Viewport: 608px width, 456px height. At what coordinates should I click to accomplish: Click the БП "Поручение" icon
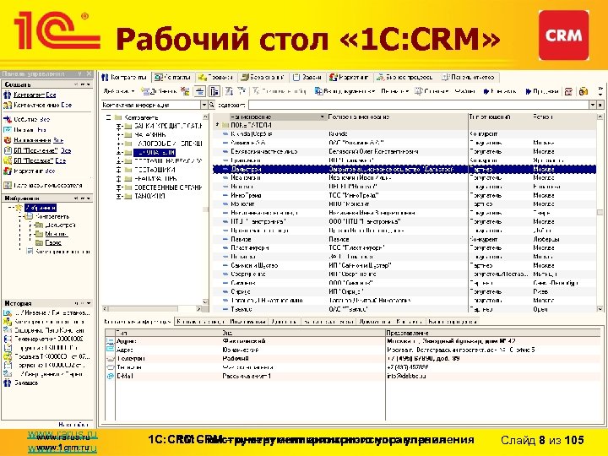8,150
